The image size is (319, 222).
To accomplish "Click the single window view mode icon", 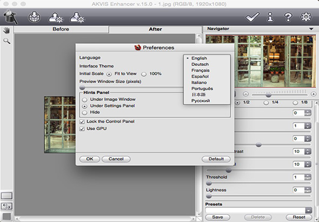I will (x=6, y=196).
